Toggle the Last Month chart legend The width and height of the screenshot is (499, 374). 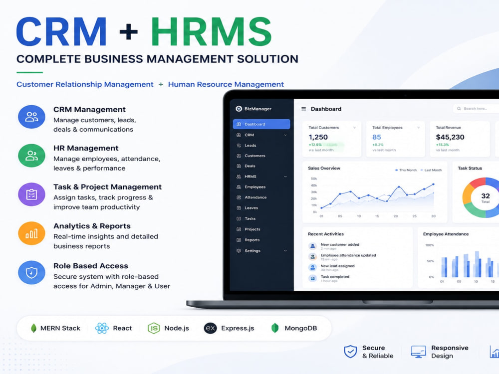tap(431, 170)
